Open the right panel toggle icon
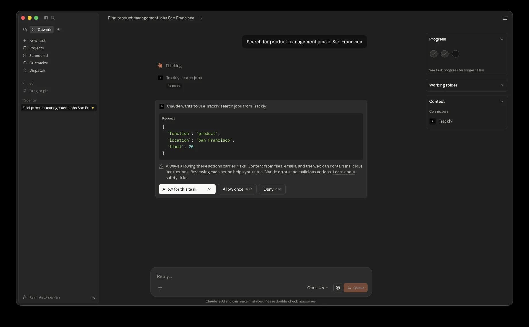529x327 pixels. point(505,18)
